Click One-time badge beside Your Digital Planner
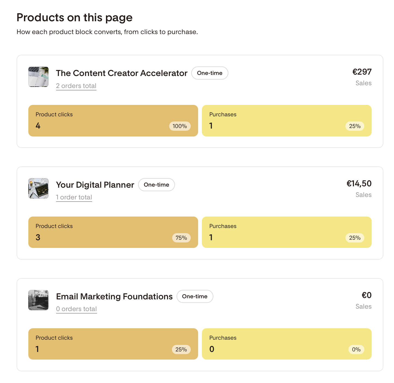This screenshot has height=383, width=394. click(x=156, y=185)
